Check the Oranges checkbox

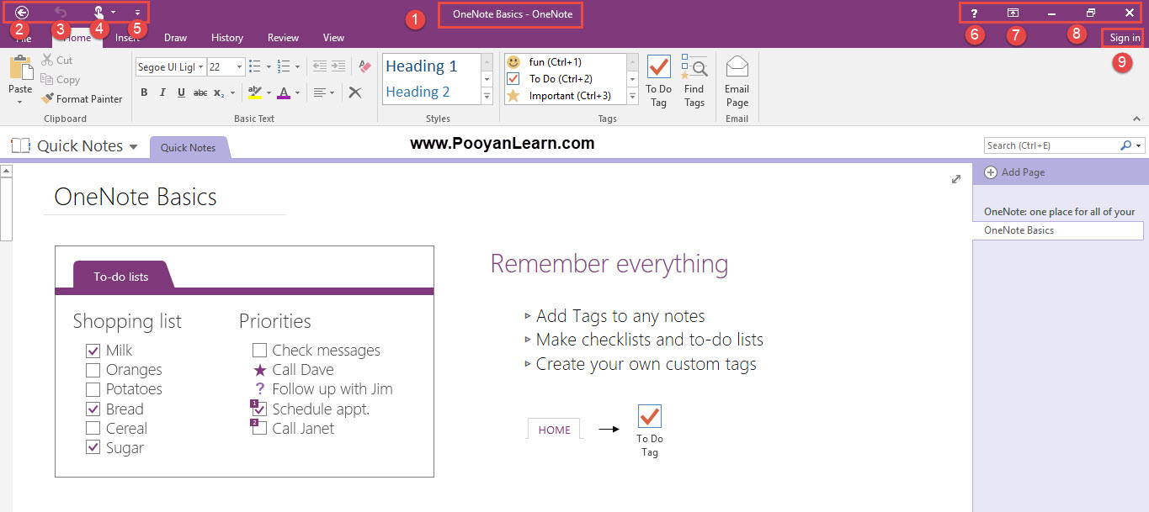(x=93, y=370)
